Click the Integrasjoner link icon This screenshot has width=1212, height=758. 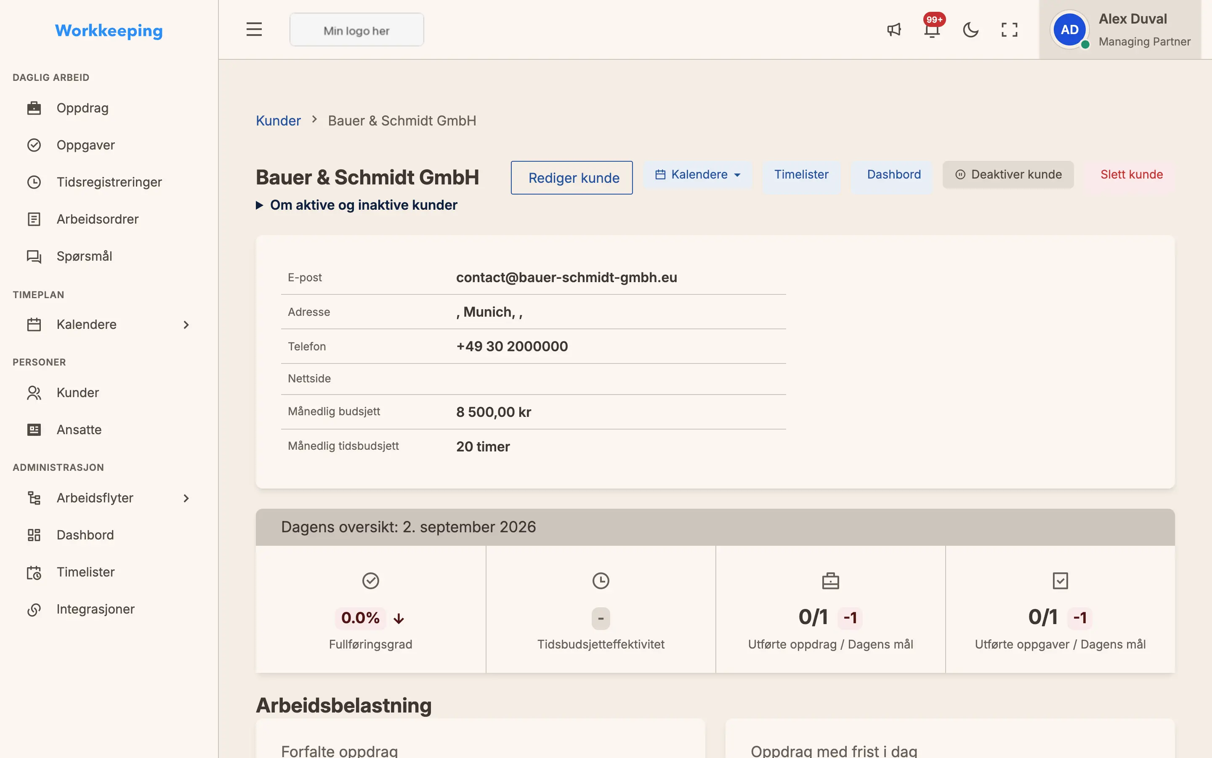[34, 609]
